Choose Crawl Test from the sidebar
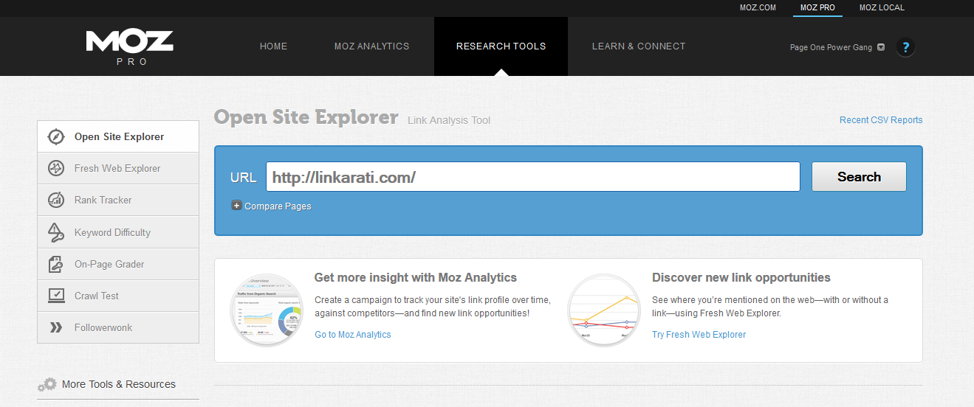This screenshot has height=407, width=974. [x=118, y=296]
